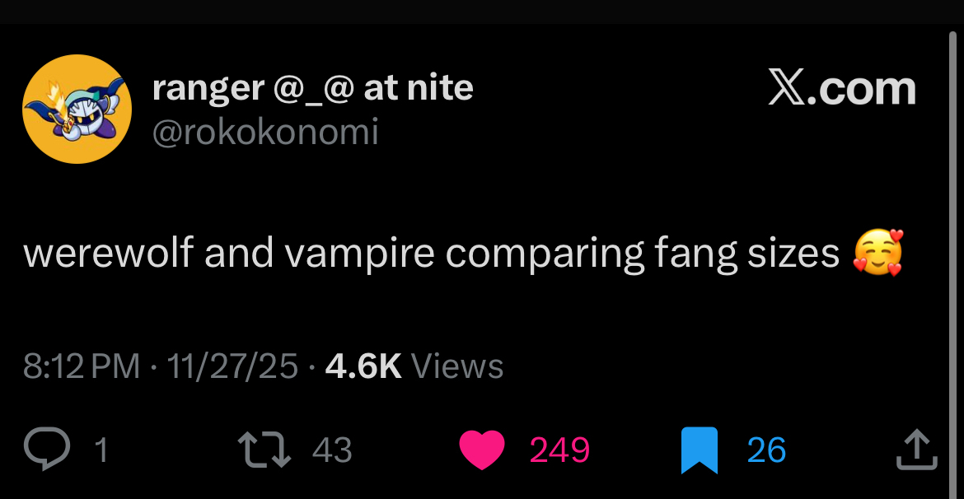Click the repost count 43
Image resolution: width=964 pixels, height=499 pixels.
333,450
